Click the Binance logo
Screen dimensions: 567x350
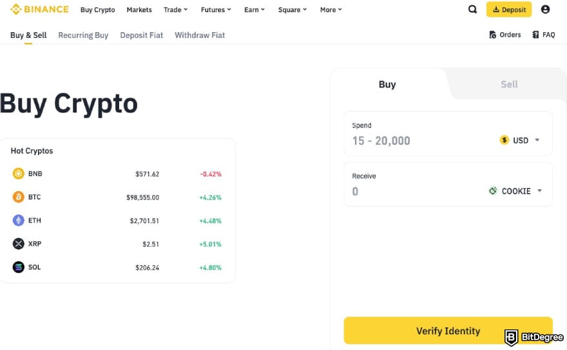[x=39, y=10]
